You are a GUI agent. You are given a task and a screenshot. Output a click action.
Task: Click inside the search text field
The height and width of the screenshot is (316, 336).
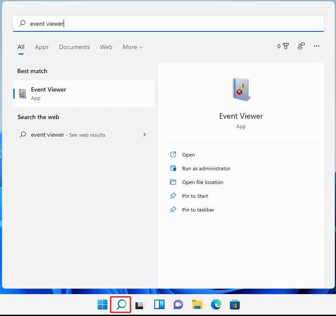click(x=168, y=23)
